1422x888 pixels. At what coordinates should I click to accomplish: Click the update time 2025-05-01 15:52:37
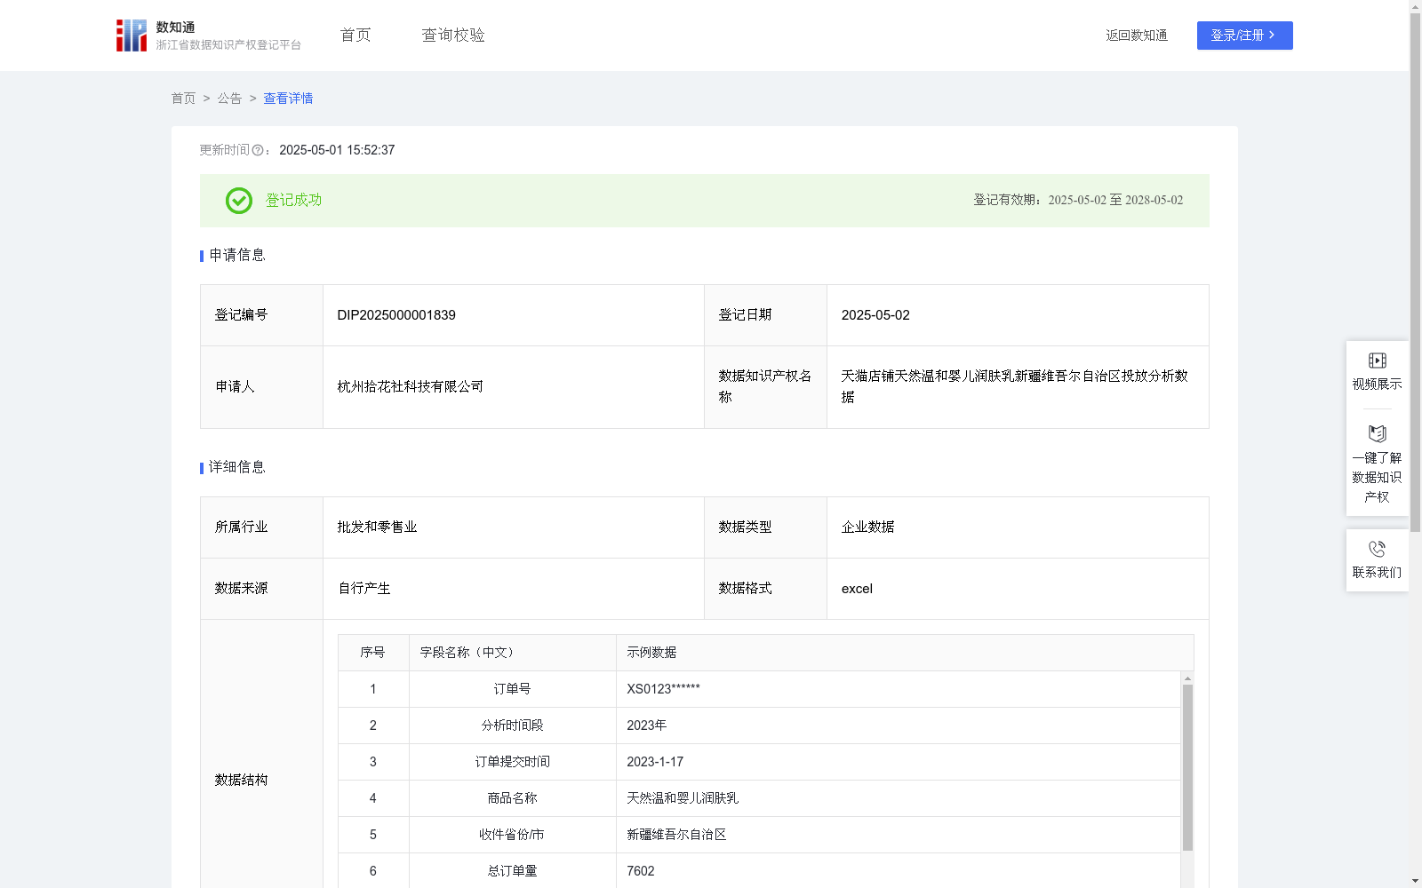(337, 150)
